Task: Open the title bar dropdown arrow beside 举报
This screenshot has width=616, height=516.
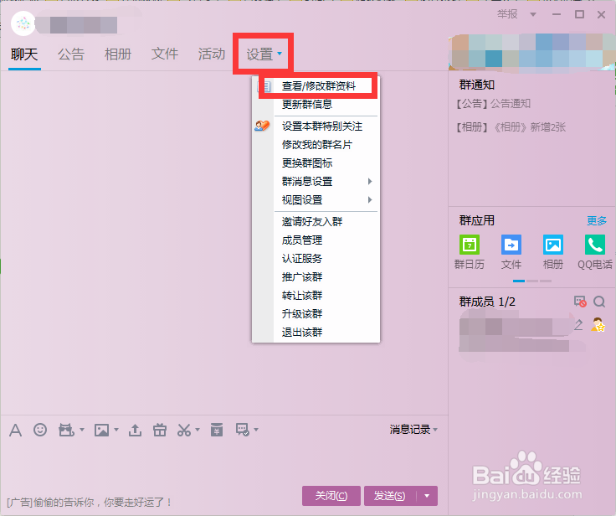Action: 533,14
